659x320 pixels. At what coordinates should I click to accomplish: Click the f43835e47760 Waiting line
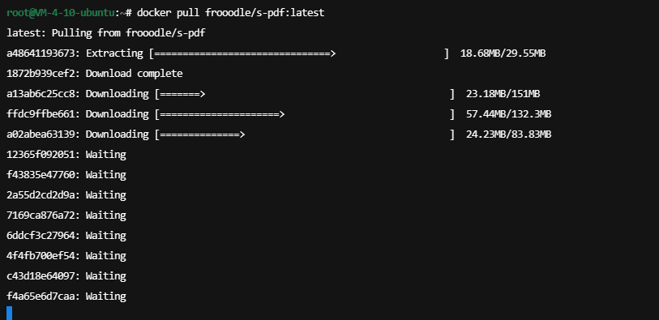pyautogui.click(x=66, y=175)
